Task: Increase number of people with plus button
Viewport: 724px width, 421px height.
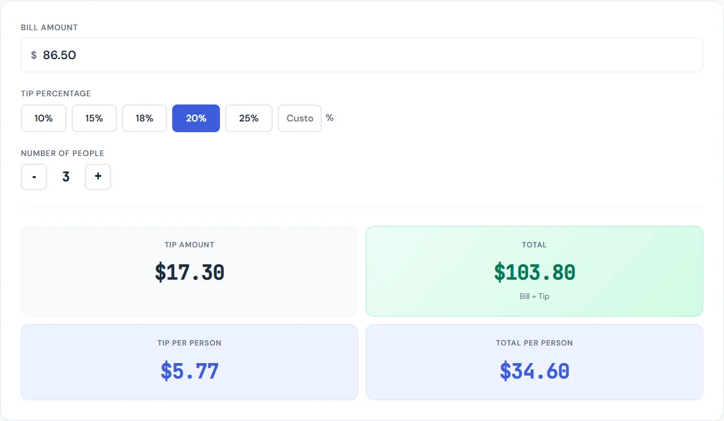Action: pos(98,177)
